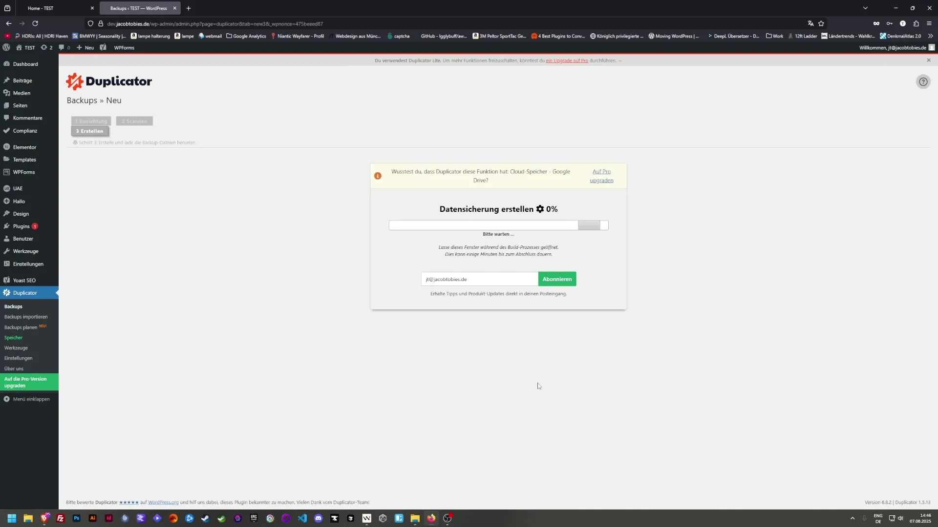The image size is (938, 527).
Task: Select Backups planen in the Duplicator menu
Action: [x=21, y=327]
